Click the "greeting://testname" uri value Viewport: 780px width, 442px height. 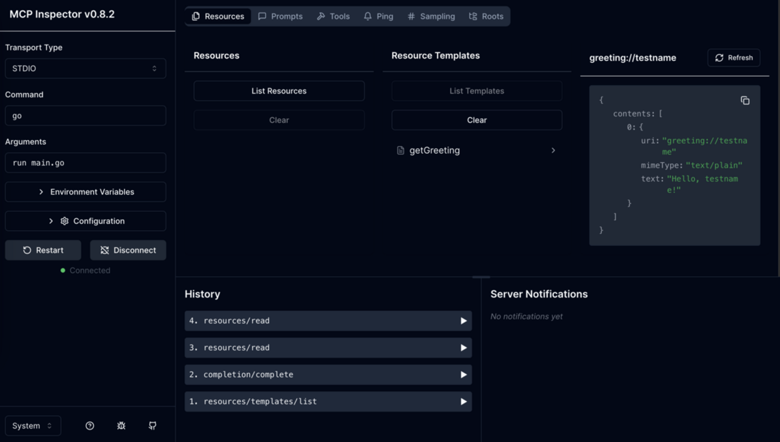coord(704,146)
